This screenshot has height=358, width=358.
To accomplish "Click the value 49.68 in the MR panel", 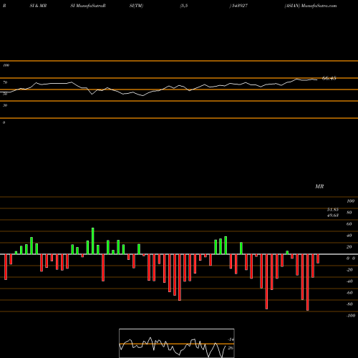I will (x=333, y=216).
